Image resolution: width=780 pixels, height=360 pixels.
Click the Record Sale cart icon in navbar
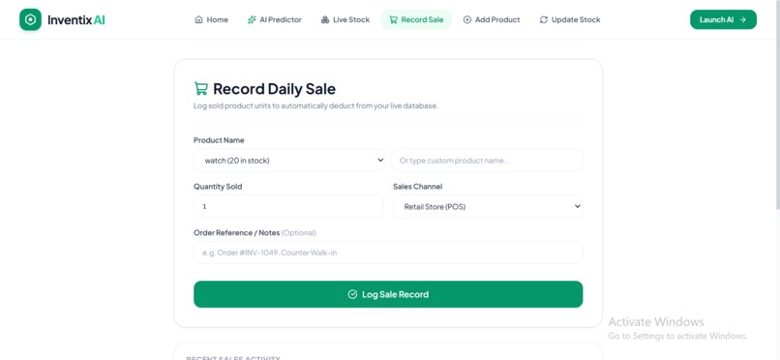click(x=393, y=20)
